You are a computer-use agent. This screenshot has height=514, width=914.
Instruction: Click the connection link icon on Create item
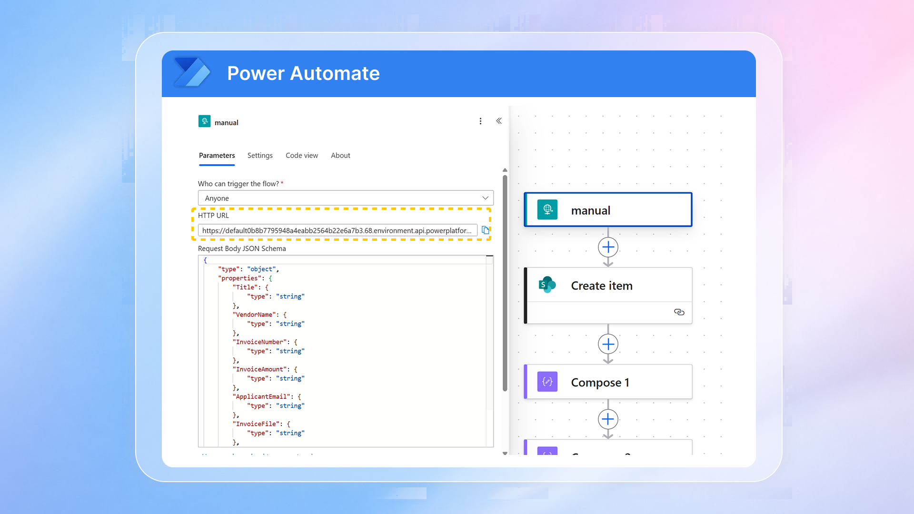pyautogui.click(x=679, y=312)
